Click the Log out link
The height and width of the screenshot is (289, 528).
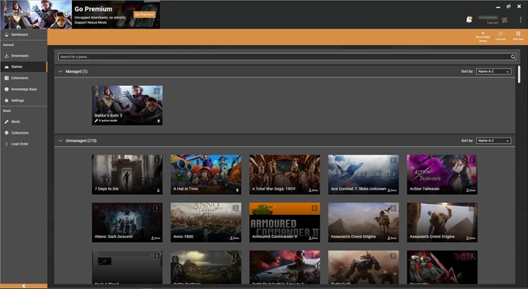coord(492,23)
